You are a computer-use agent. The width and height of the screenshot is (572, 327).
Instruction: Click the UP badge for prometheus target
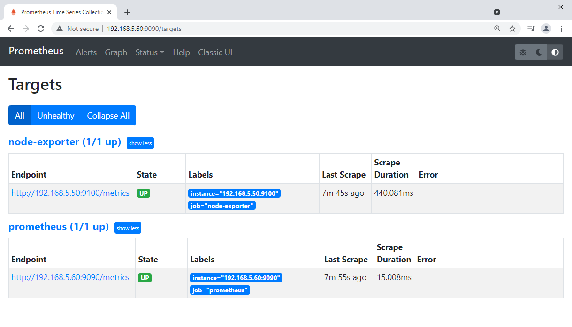[x=145, y=278]
